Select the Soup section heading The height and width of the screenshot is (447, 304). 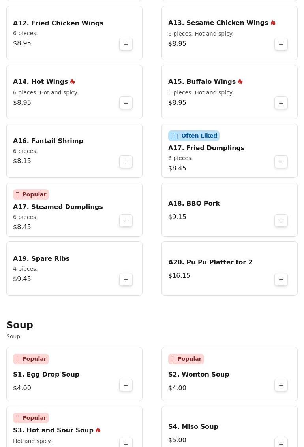pyautogui.click(x=20, y=325)
